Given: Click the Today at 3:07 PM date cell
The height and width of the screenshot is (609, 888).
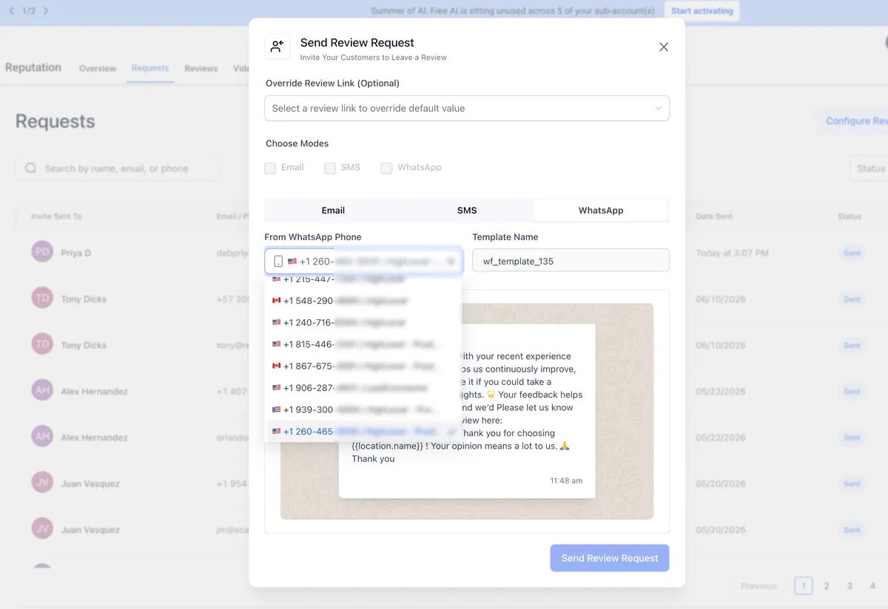Looking at the screenshot, I should [732, 253].
